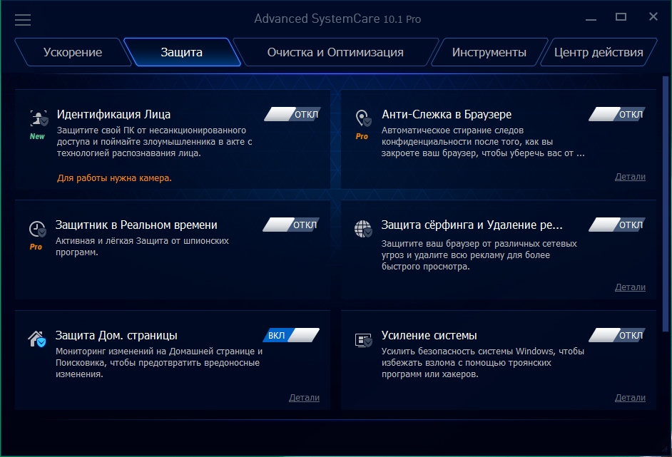Enable Анти-Слежка в Браузере switch
The height and width of the screenshot is (457, 672).
(617, 114)
